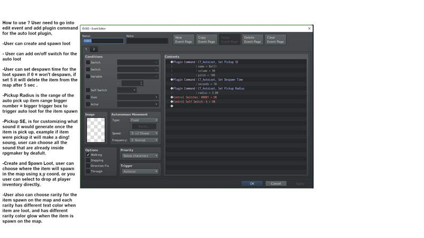Select the empty last command row diamond

coord(172,106)
